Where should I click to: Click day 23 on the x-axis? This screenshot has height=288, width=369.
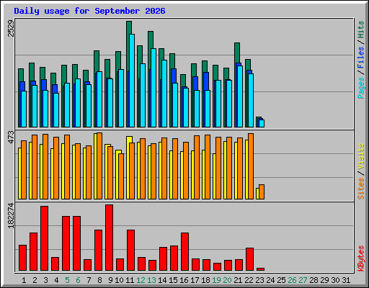[x=259, y=280]
